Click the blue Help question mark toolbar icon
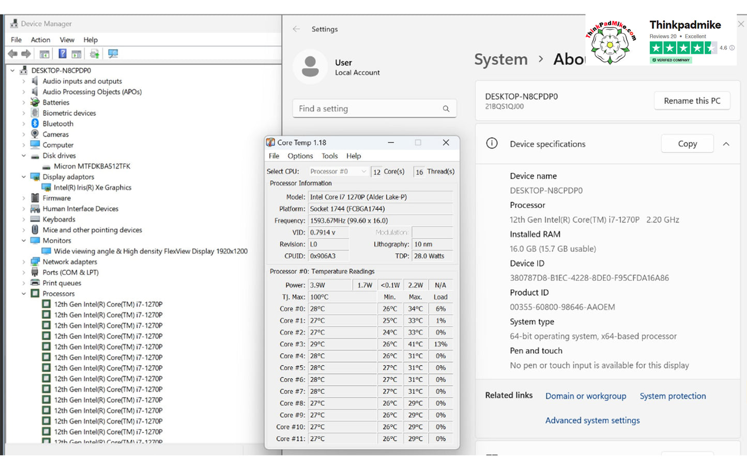Viewport: 747px width, 469px height. tap(62, 54)
